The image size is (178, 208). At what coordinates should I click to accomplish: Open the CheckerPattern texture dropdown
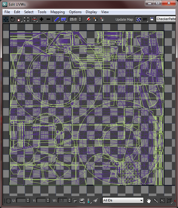pos(166,19)
